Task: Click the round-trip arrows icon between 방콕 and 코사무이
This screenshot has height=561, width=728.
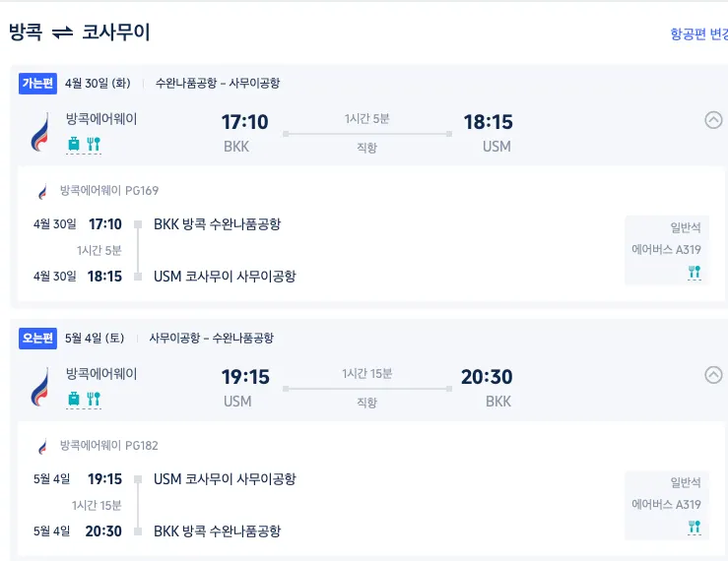Action: click(x=62, y=32)
